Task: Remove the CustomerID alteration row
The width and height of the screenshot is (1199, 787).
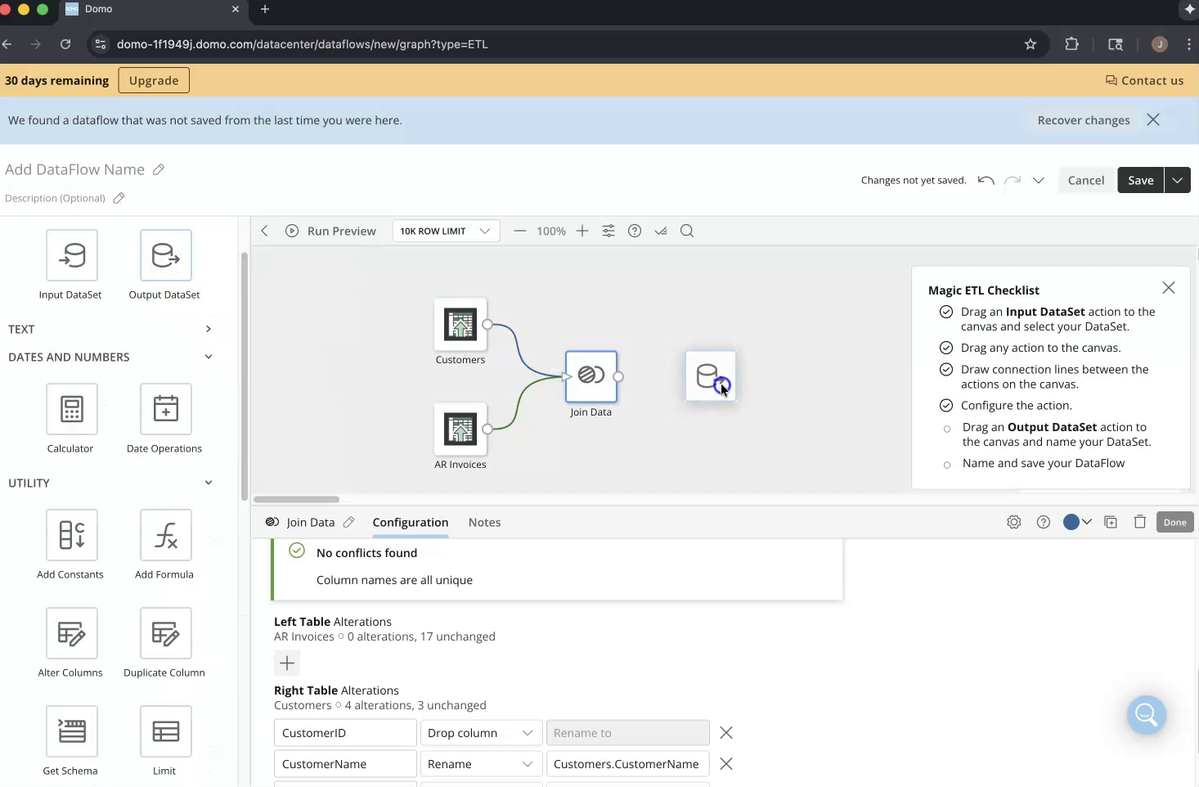Action: coord(726,733)
